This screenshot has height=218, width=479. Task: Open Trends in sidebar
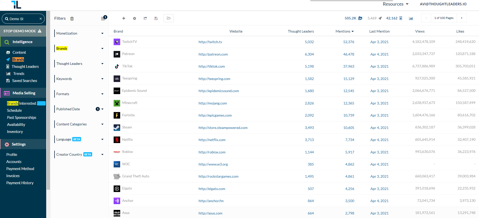[19, 74]
